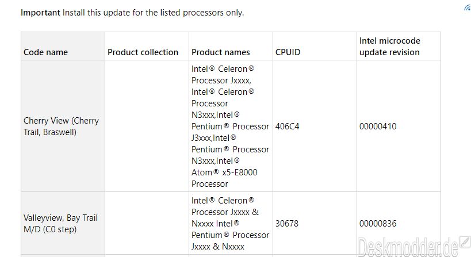Select the Code name column header
This screenshot has height=257, width=471.
click(45, 52)
